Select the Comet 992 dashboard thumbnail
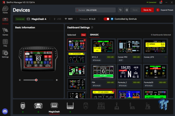Screen dimensions: 175x116 (129, 46)
